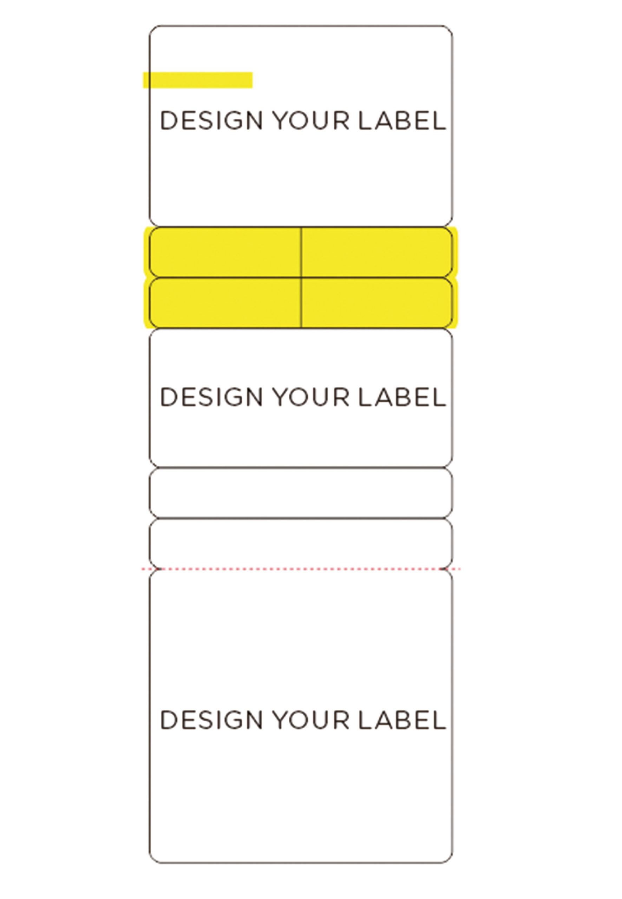Click the line separating the two yellow rows

pos(234,277)
